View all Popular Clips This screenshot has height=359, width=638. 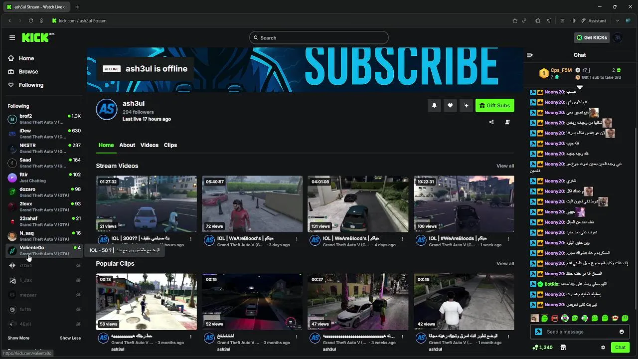coord(505,264)
